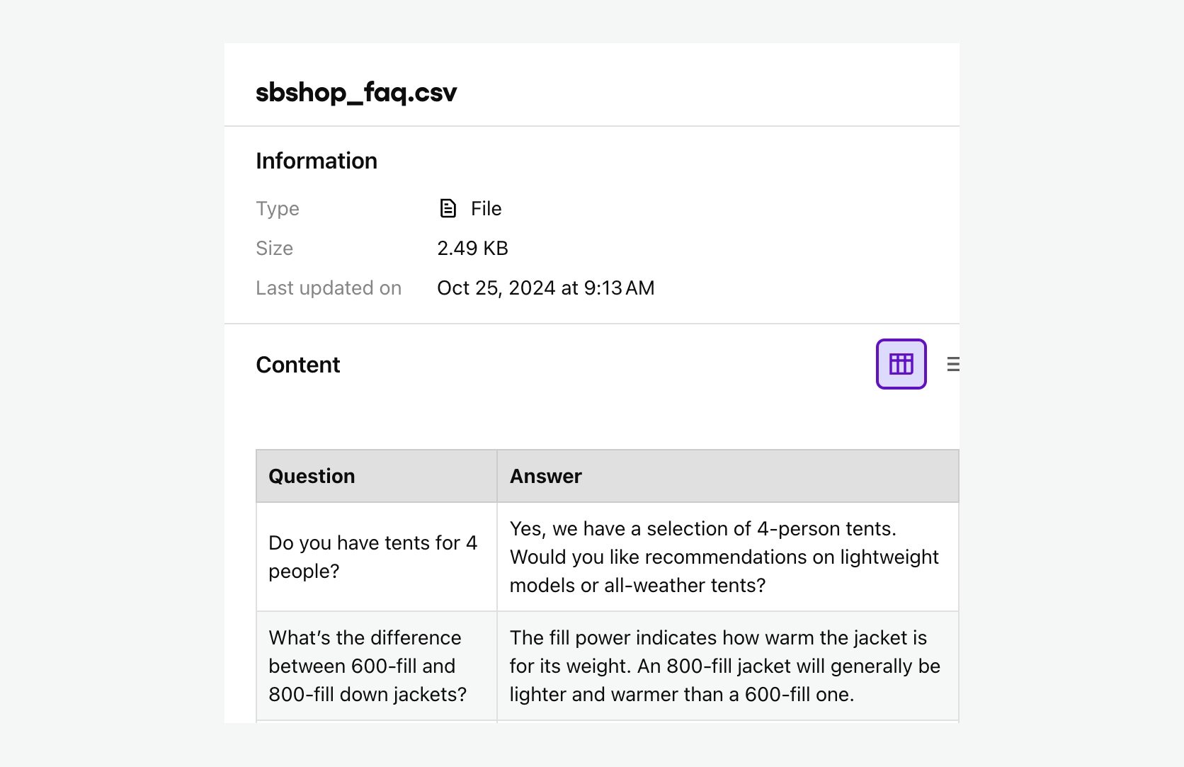
Task: Collapse the Information section
Action: (317, 161)
